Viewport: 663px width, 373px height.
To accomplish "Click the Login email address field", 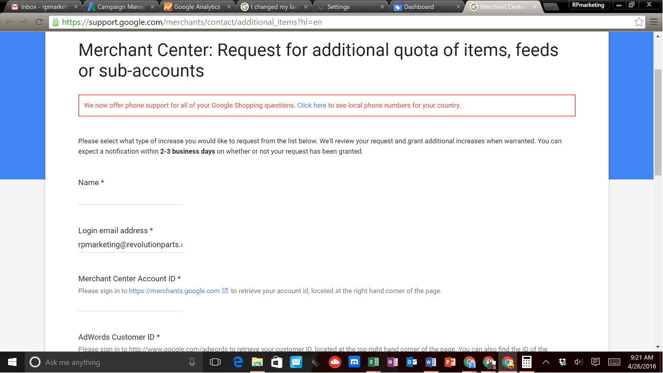I will 130,245.
